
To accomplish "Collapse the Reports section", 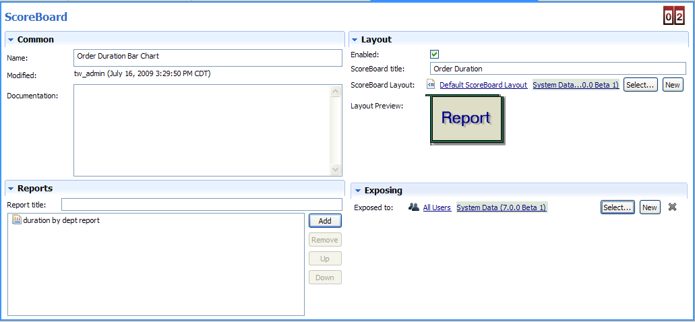I will pos(11,189).
